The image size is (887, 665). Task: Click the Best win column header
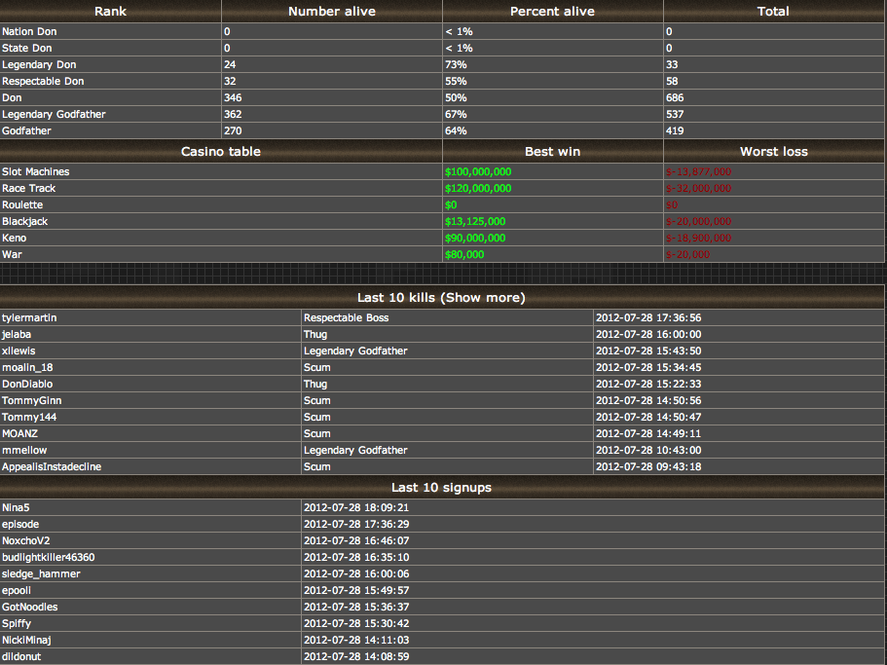click(552, 152)
